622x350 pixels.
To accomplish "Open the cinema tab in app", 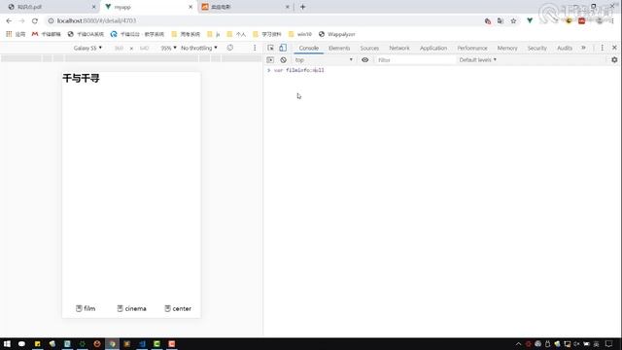I will pos(132,308).
